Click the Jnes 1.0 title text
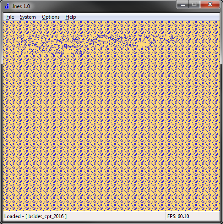223x224 pixels. tap(21, 6)
